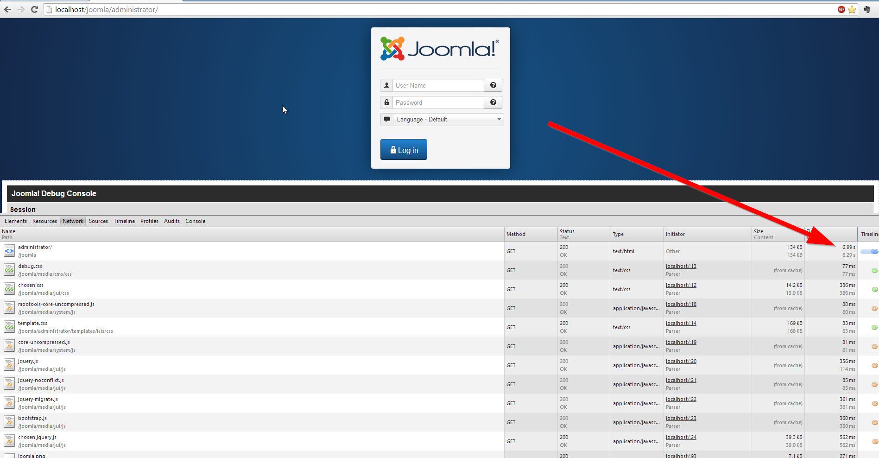This screenshot has height=458, width=879.
Task: Click the user icon before User Name
Action: (x=386, y=85)
